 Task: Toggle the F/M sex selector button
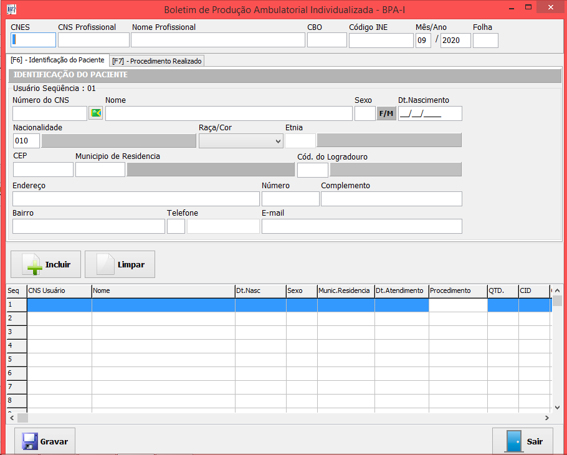click(x=386, y=113)
